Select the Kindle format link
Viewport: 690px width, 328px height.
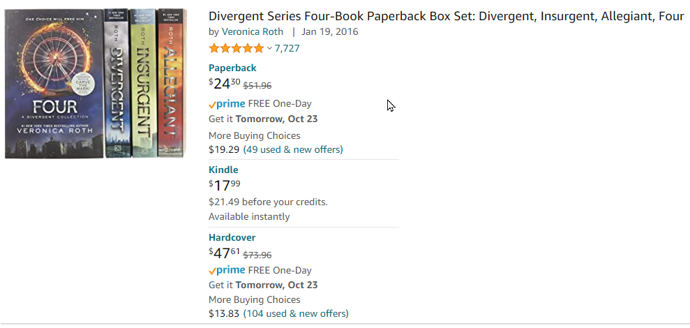tap(223, 170)
